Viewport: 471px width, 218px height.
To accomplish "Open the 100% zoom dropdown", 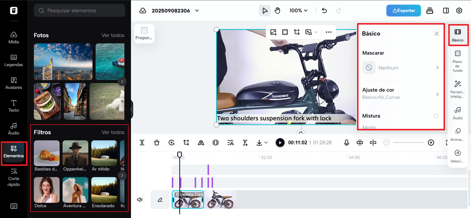I will click(x=298, y=11).
